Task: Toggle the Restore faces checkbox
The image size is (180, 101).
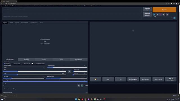Action: (3, 89)
